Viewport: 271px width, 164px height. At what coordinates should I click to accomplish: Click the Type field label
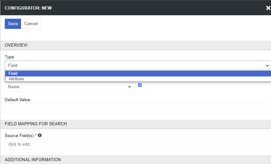pyautogui.click(x=10, y=57)
